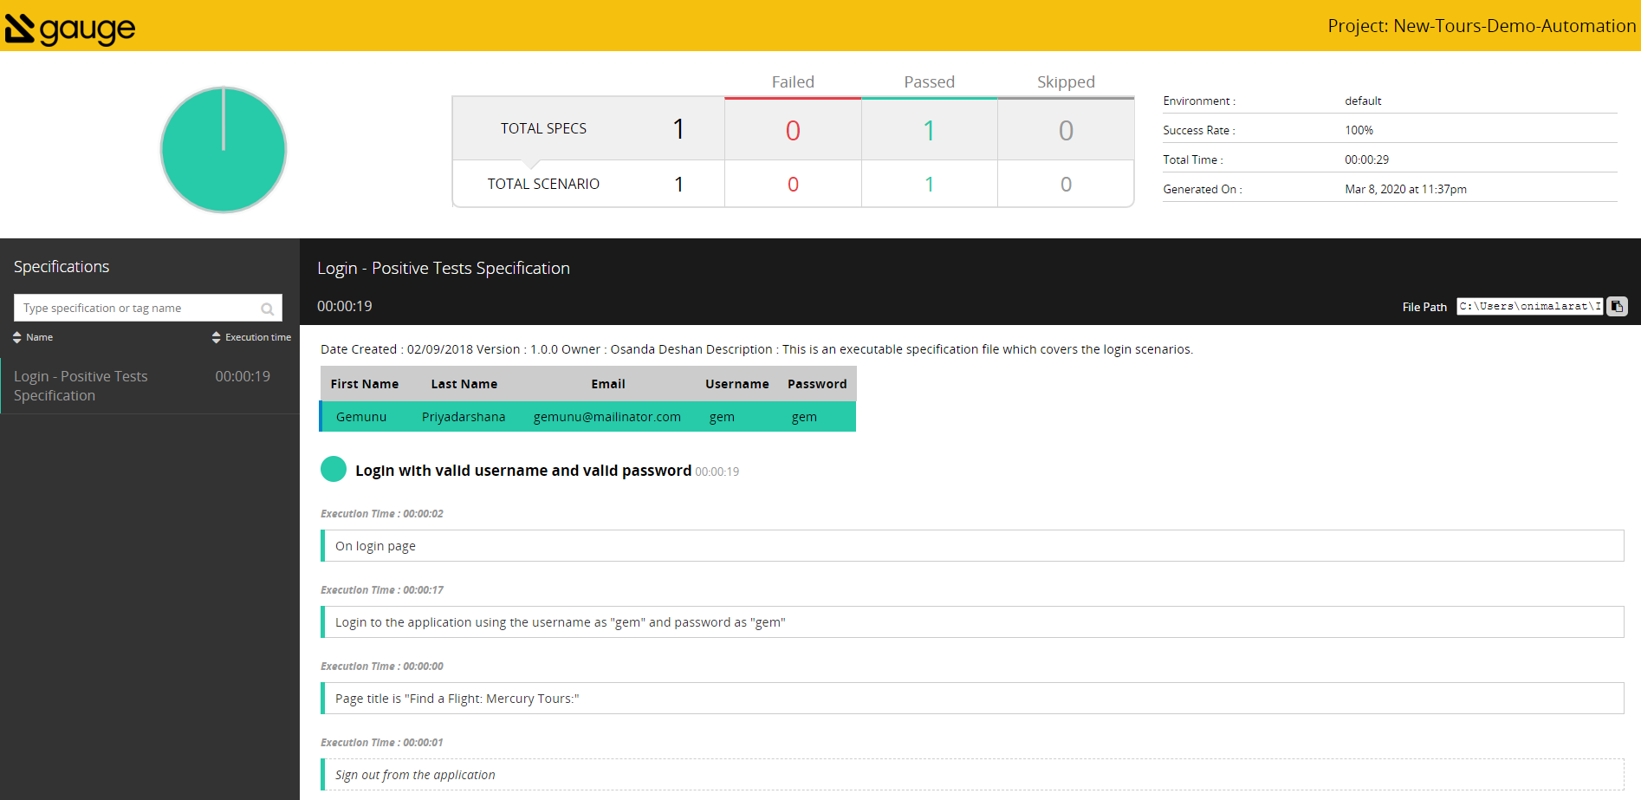1641x800 pixels.
Task: Toggle the Skipped count filter
Action: tap(1065, 131)
